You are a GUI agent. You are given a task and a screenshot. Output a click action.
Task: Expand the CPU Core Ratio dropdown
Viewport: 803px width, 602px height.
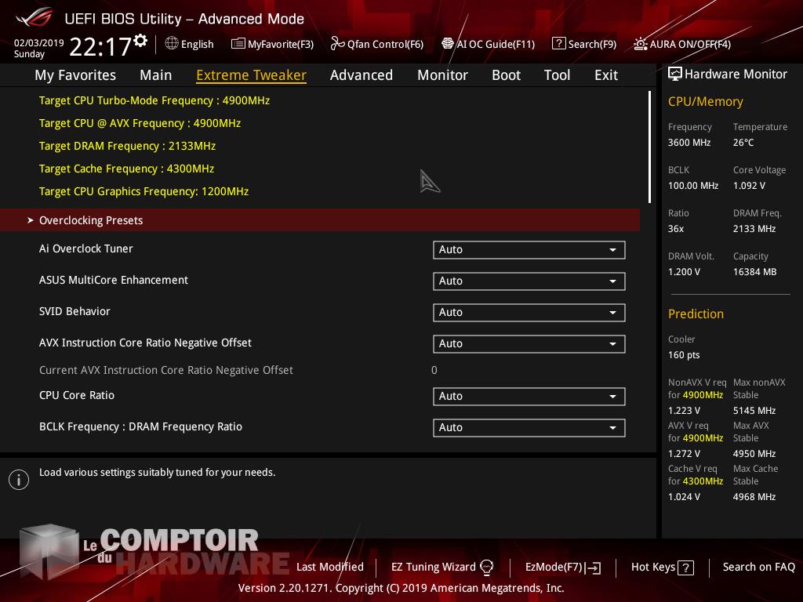pyautogui.click(x=529, y=397)
